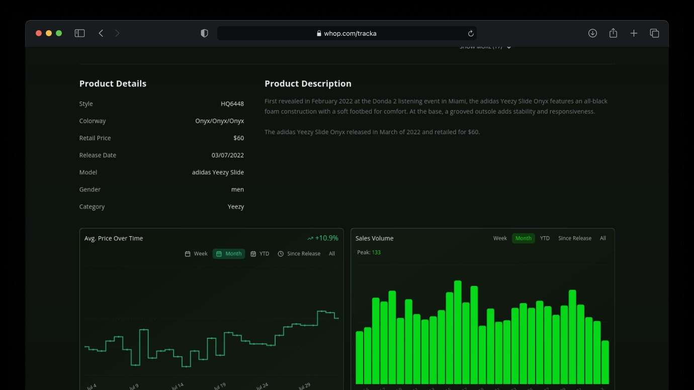Viewport: 694px width, 390px height.
Task: Select All in Sales Volume chart
Action: (603, 238)
